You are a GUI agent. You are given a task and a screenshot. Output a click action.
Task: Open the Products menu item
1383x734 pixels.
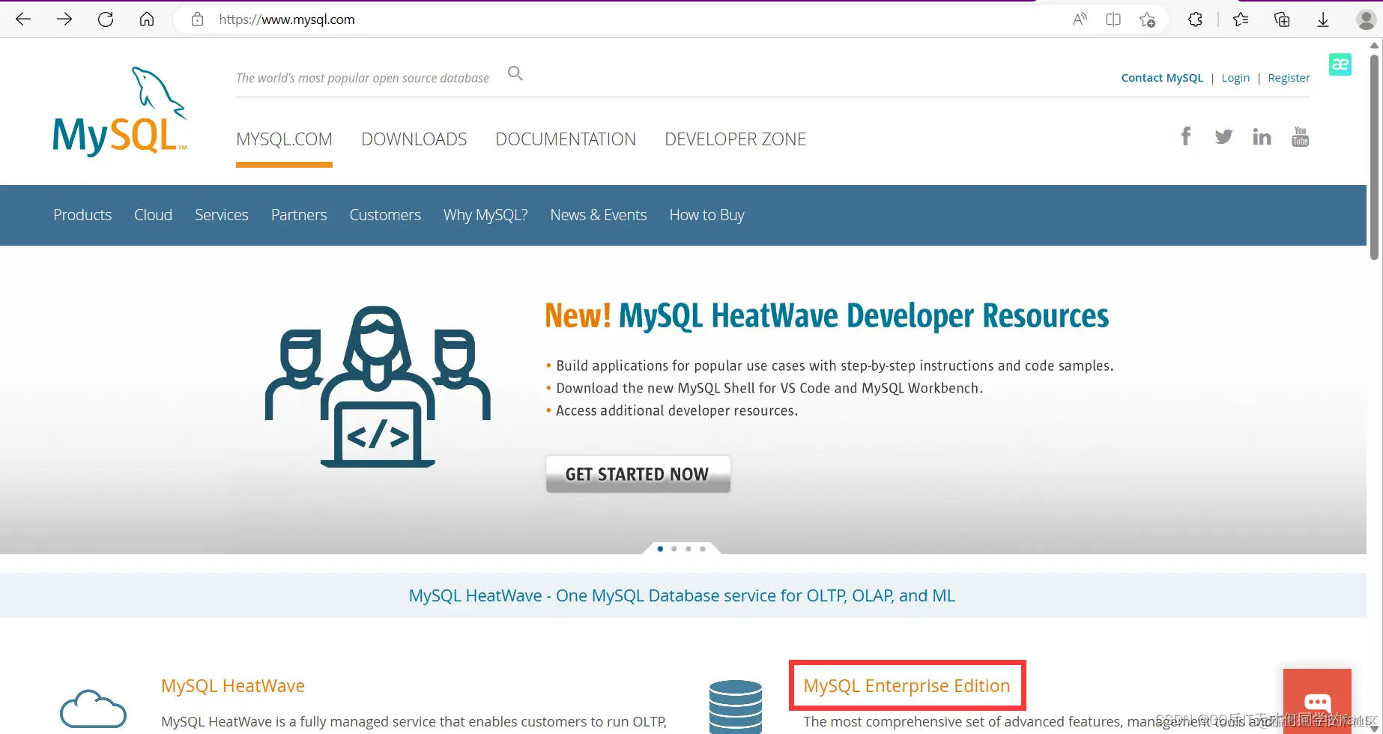[82, 215]
